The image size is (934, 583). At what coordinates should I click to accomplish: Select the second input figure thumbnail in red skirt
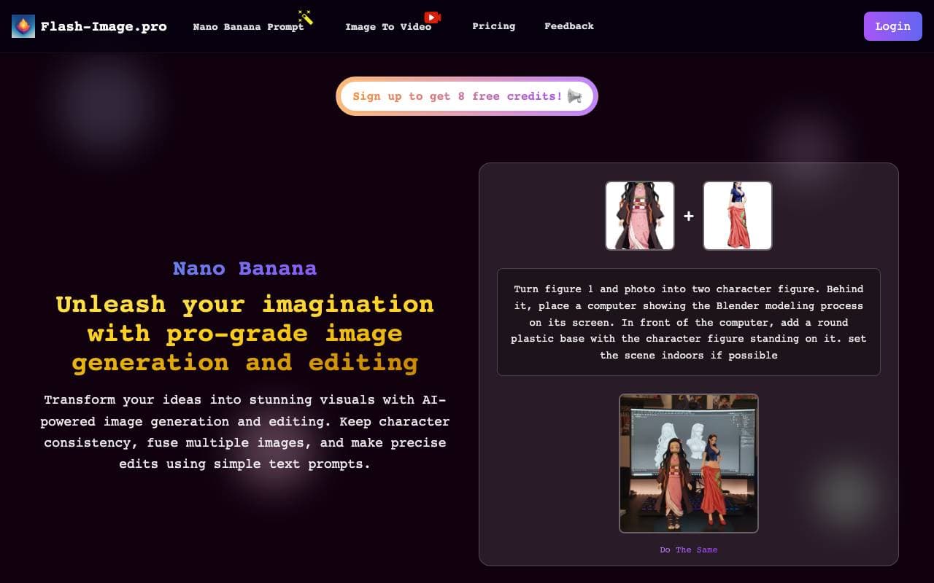pyautogui.click(x=738, y=216)
